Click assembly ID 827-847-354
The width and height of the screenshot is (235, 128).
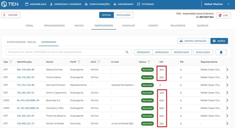[206, 17]
